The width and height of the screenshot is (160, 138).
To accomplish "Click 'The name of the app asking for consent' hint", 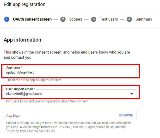I will [x=34, y=80].
